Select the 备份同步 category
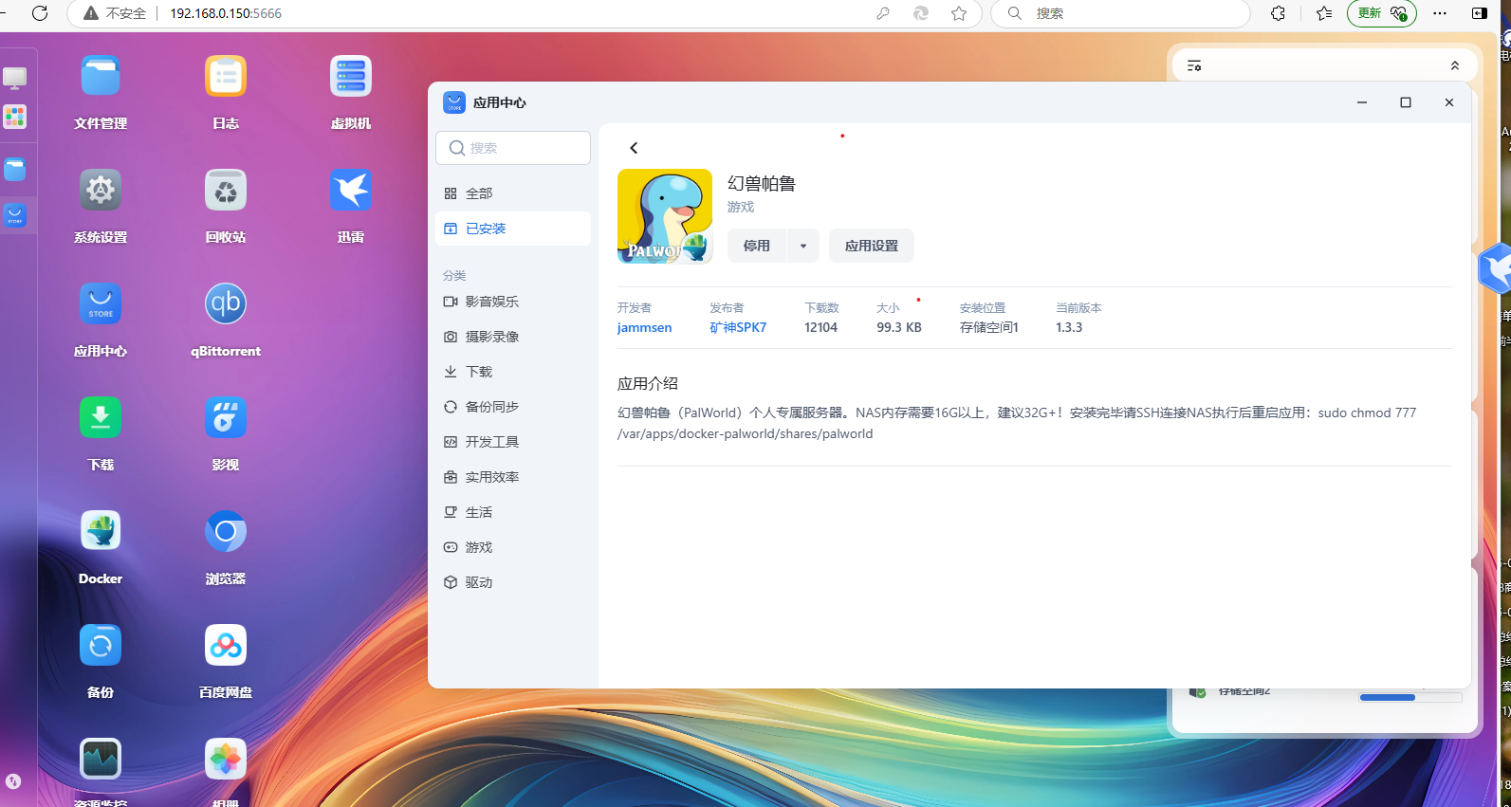Screen dimensions: 1511x807 pos(513,407)
